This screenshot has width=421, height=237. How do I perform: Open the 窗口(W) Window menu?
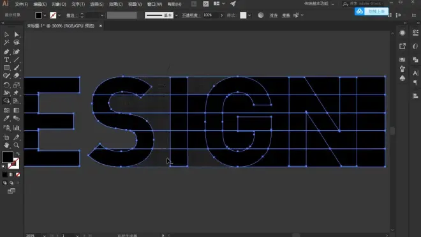[154, 4]
